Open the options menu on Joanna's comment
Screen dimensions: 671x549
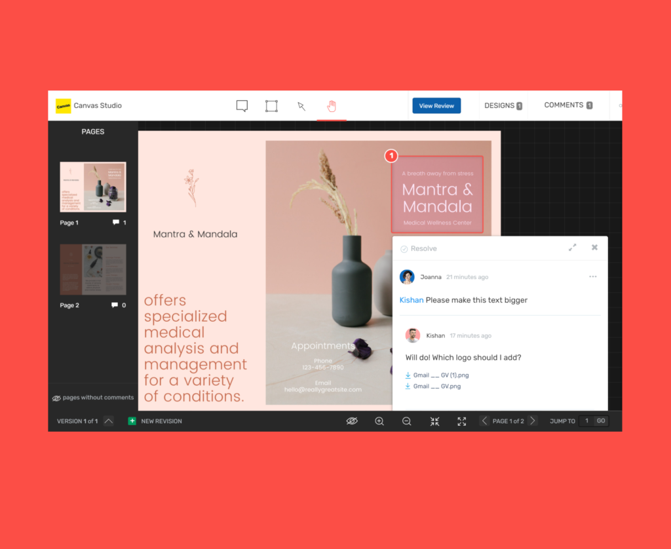pos(593,276)
